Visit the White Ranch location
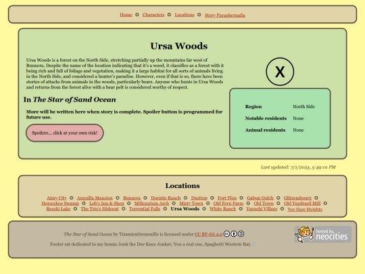Screen dimensions: 365x274 click(222, 209)
